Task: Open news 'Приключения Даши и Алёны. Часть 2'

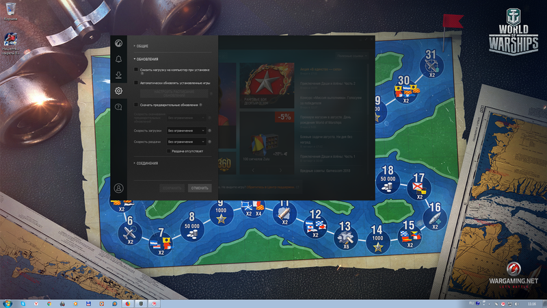Action: pyautogui.click(x=328, y=84)
